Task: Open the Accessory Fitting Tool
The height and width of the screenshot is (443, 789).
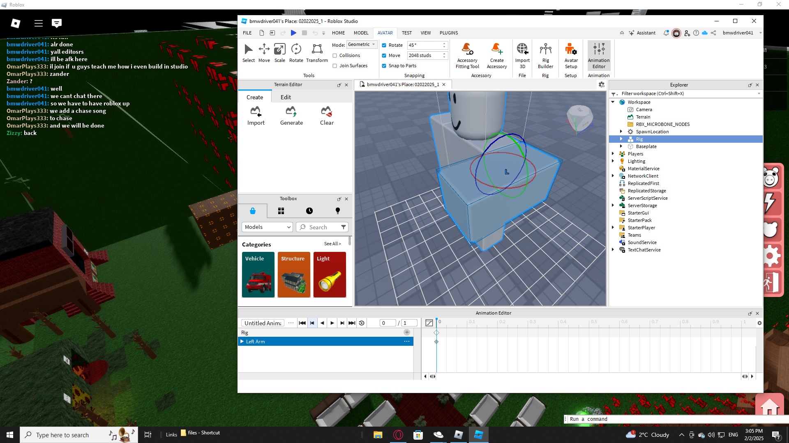Action: (467, 55)
